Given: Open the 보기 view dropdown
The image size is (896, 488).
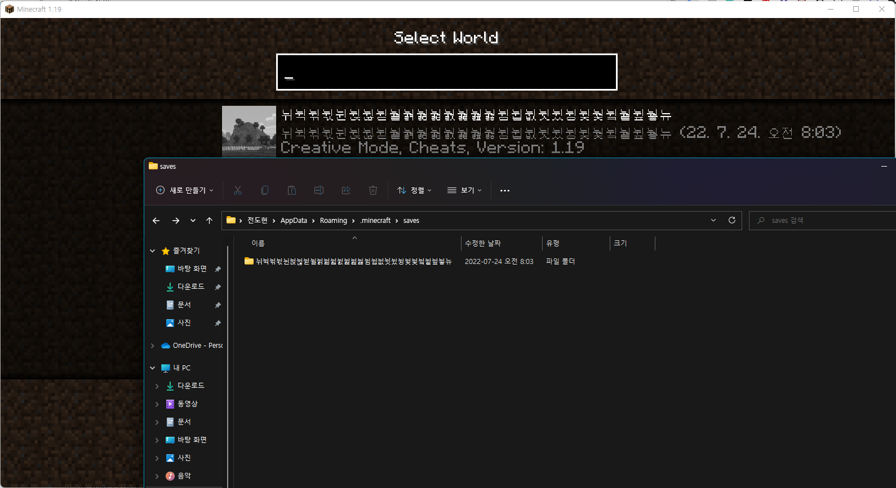Looking at the screenshot, I should [x=464, y=190].
